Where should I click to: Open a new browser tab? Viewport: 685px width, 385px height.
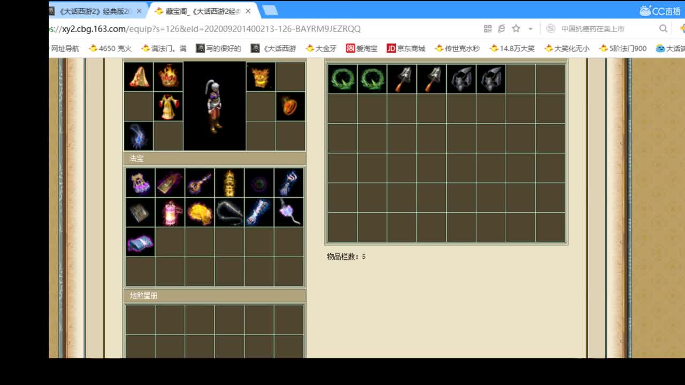point(270,11)
